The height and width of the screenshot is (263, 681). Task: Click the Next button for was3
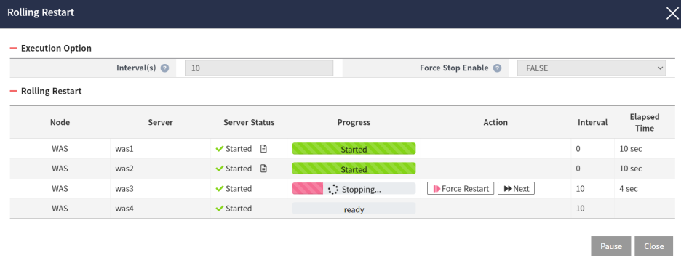[x=516, y=188]
